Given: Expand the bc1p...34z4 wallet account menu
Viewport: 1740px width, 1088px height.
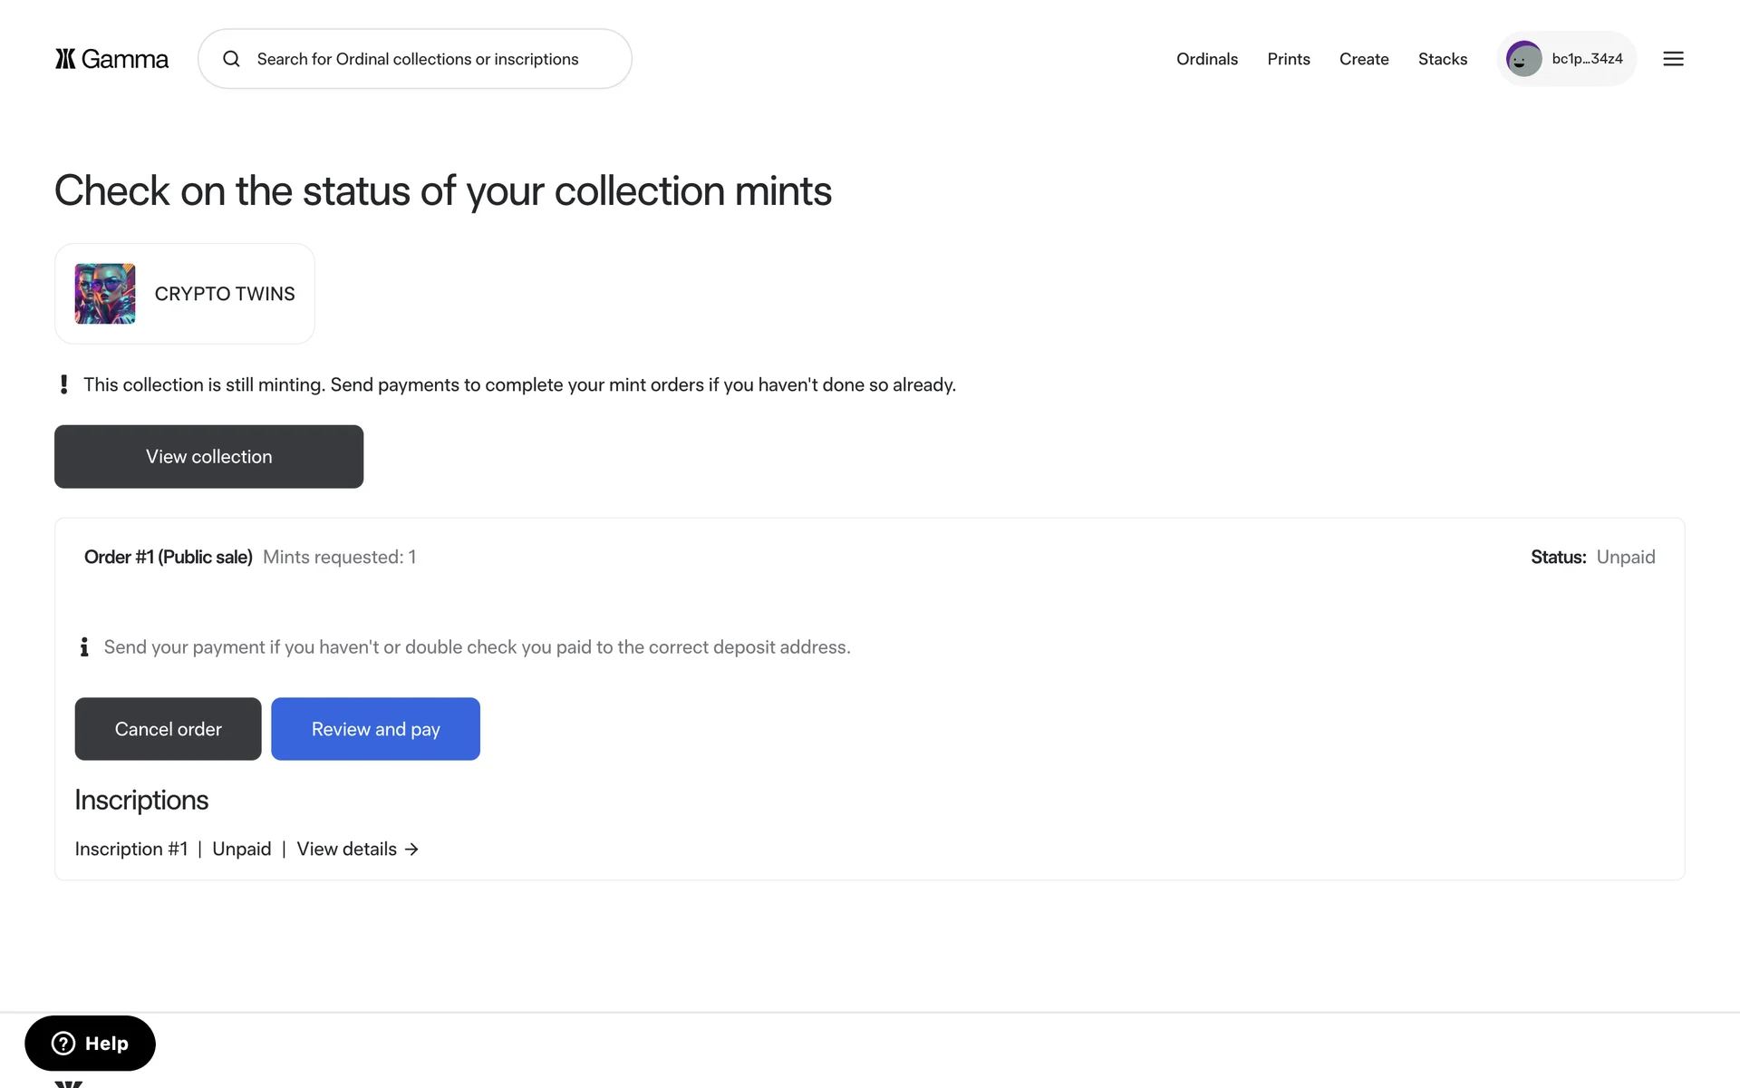Looking at the screenshot, I should pyautogui.click(x=1586, y=59).
